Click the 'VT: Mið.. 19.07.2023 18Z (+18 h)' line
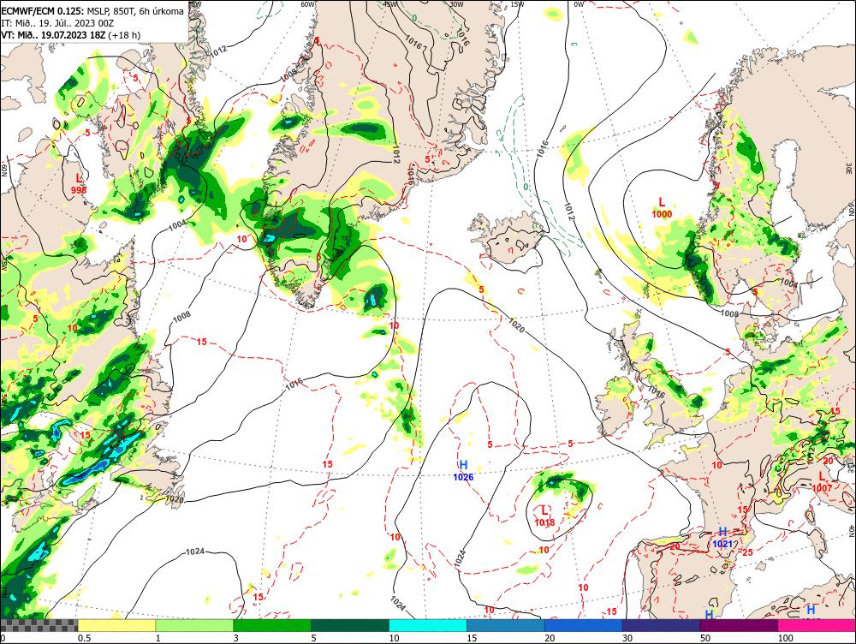The height and width of the screenshot is (644, 856). click(x=70, y=35)
